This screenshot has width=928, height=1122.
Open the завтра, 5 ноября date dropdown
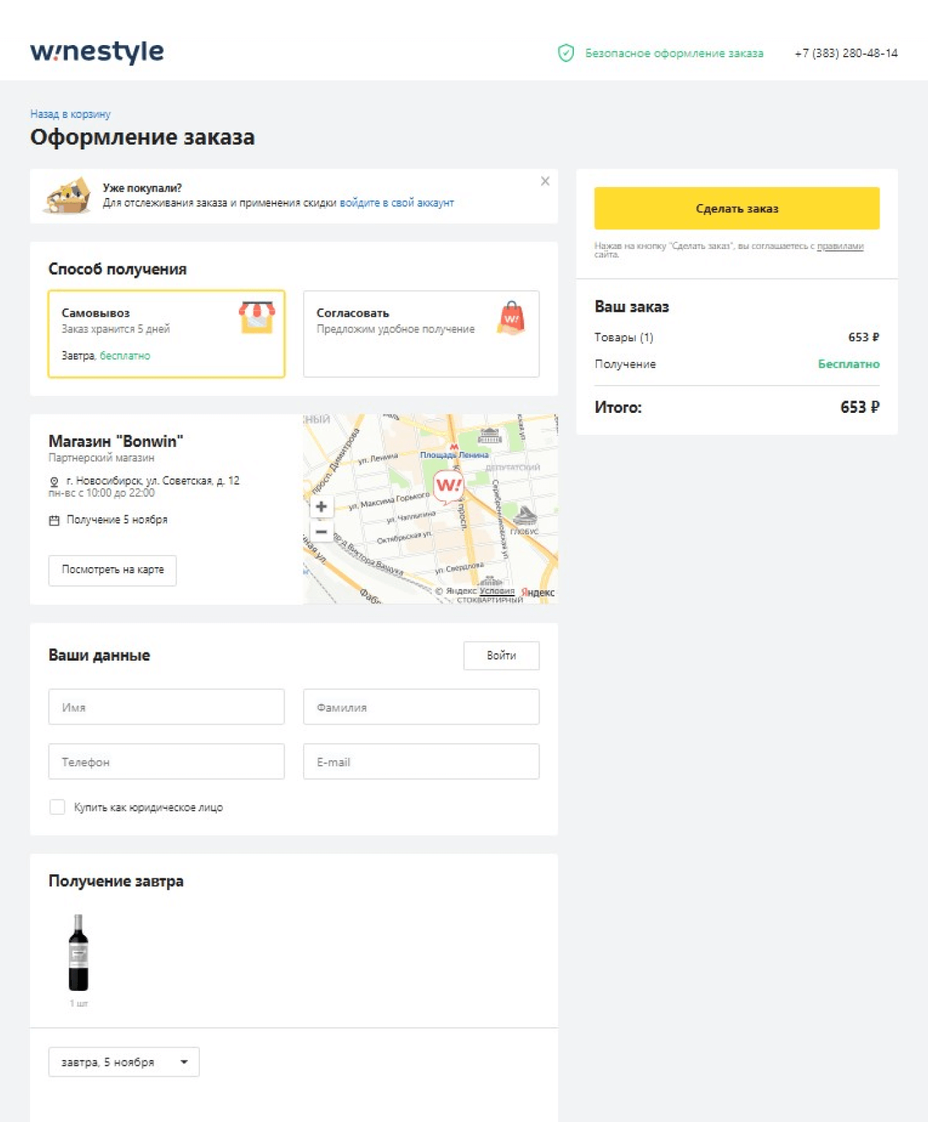click(x=123, y=1062)
